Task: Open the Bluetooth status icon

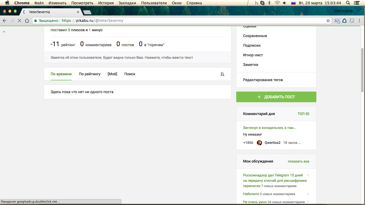Action: pos(269,3)
